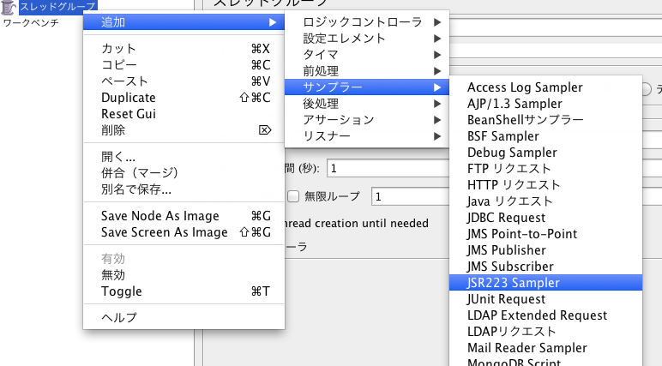Add an Access Log Sampler
Viewport: 662px width, 366px height.
546,87
